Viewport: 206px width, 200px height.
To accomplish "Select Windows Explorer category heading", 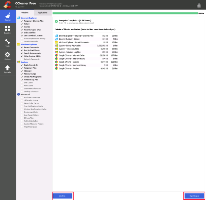I will point(29,44).
